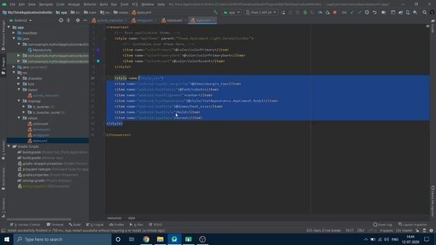Click the red Stop button icon
The height and width of the screenshot is (245, 436).
coord(334,12)
